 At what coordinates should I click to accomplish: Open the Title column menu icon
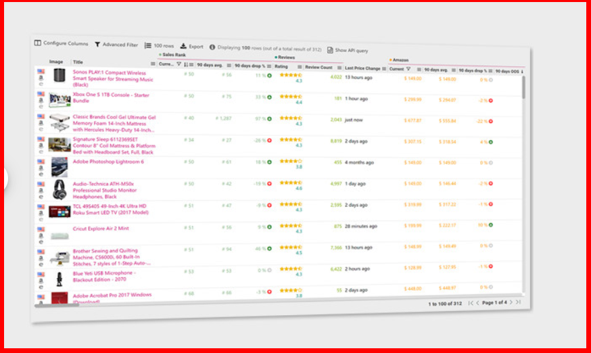point(153,64)
